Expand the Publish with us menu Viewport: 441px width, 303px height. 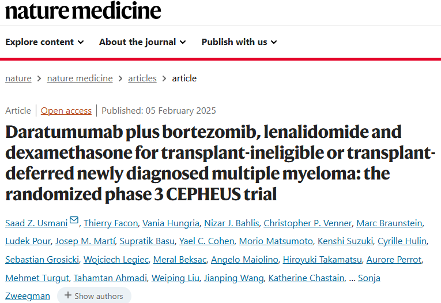pos(239,42)
